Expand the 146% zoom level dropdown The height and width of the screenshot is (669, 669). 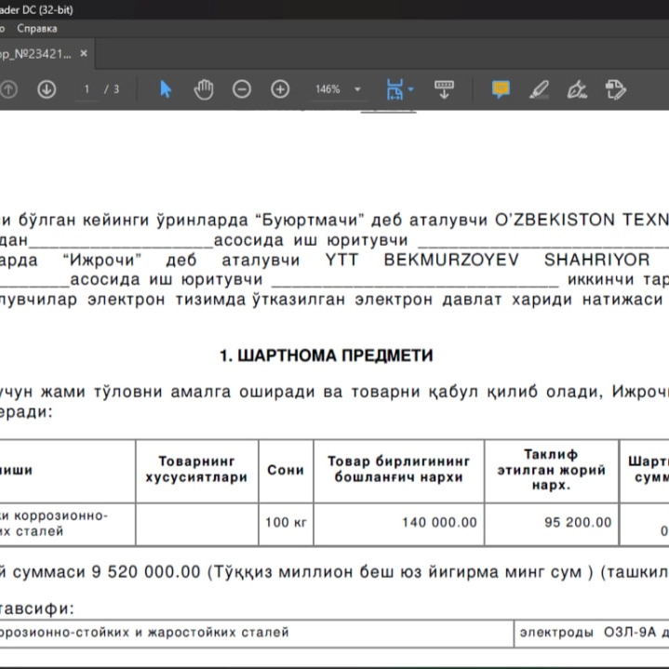click(x=357, y=89)
